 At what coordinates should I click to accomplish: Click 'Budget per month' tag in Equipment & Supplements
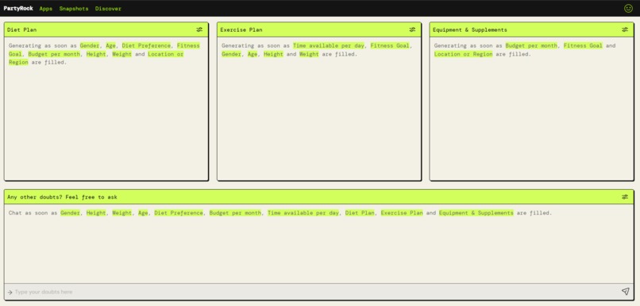click(x=531, y=45)
